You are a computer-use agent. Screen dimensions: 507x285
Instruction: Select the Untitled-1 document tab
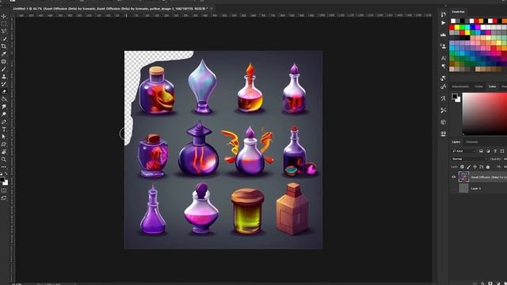coord(110,9)
